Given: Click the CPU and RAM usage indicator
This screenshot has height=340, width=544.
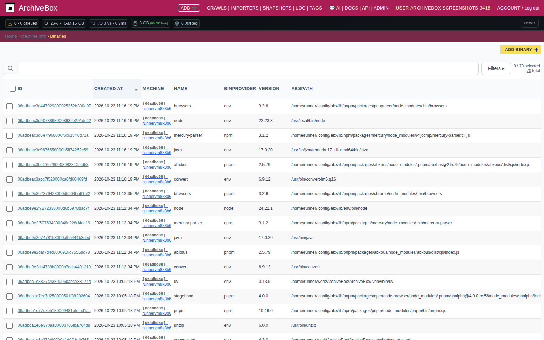Looking at the screenshot, I should coord(64,23).
